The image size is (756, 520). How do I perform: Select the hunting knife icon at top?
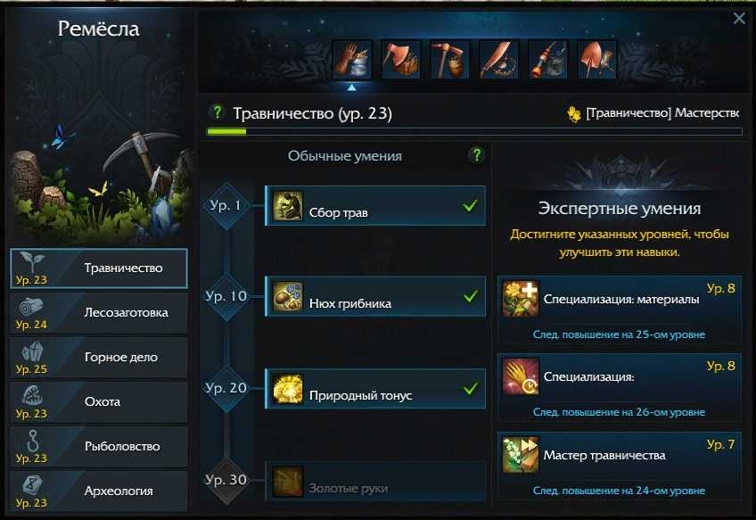[x=499, y=60]
